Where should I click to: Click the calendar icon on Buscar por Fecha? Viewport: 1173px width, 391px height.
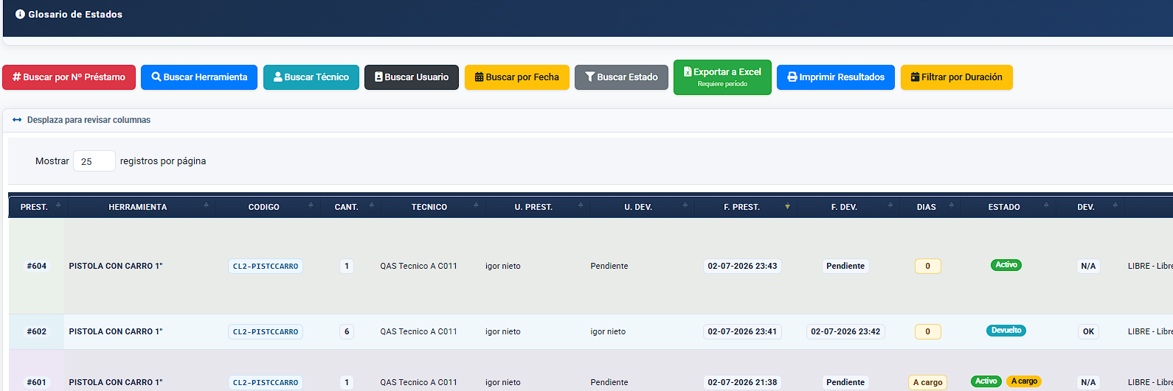[479, 77]
